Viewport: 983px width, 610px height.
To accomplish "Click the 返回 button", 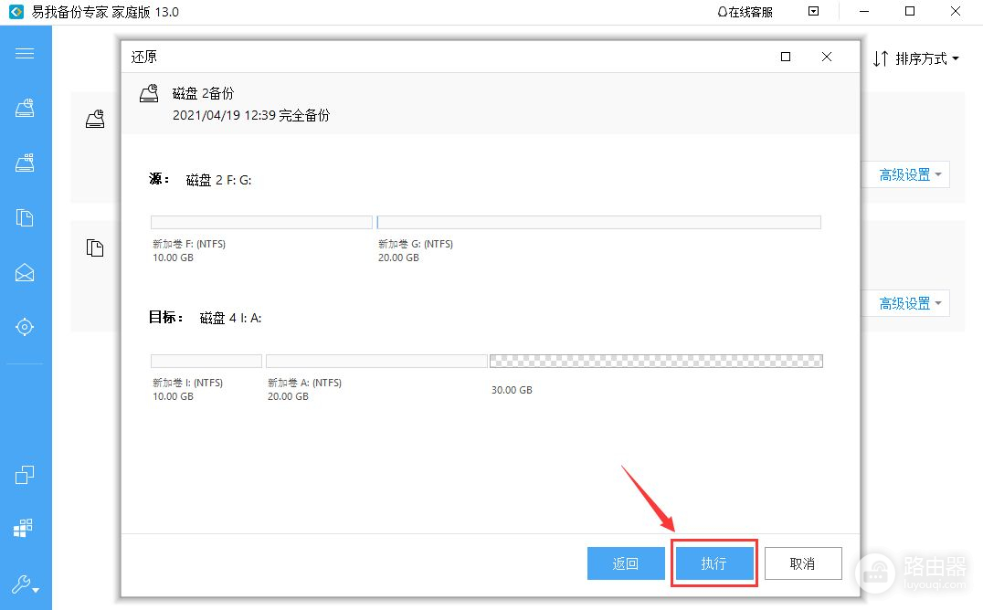I will tap(626, 564).
